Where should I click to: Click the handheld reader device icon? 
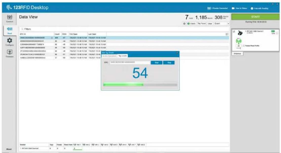point(240,33)
